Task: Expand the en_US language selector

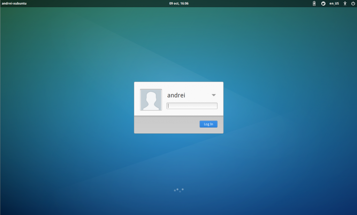Action: pyautogui.click(x=334, y=3)
